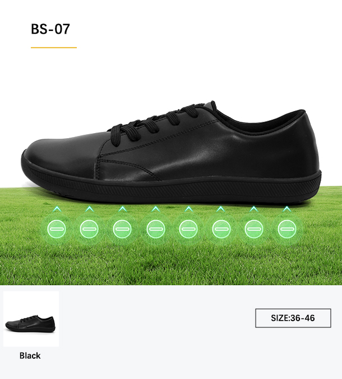Click the up chevron above the sixth green circle

tap(220, 209)
